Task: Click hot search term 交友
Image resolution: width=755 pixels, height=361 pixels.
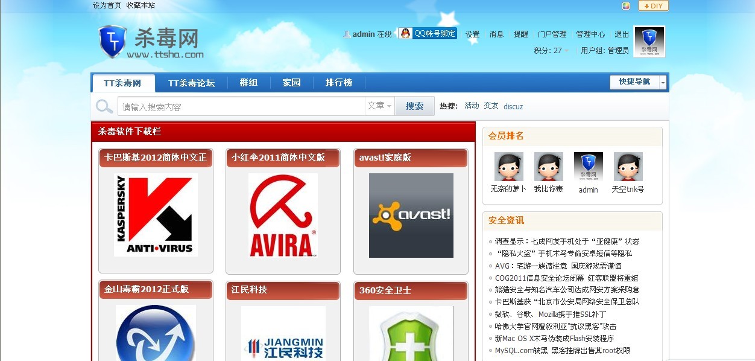Action: pos(491,106)
